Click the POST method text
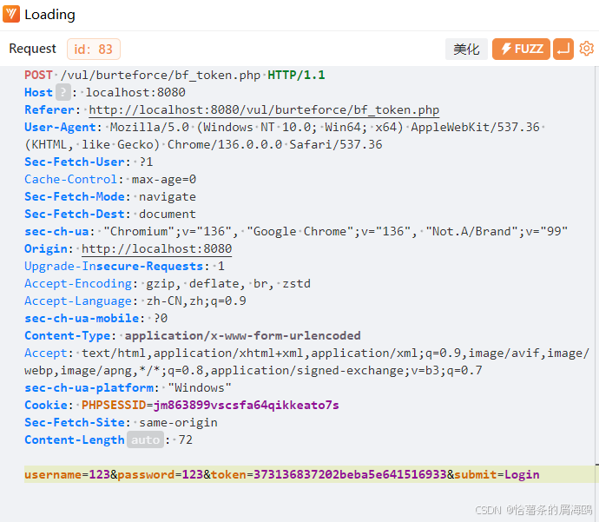 (x=38, y=75)
